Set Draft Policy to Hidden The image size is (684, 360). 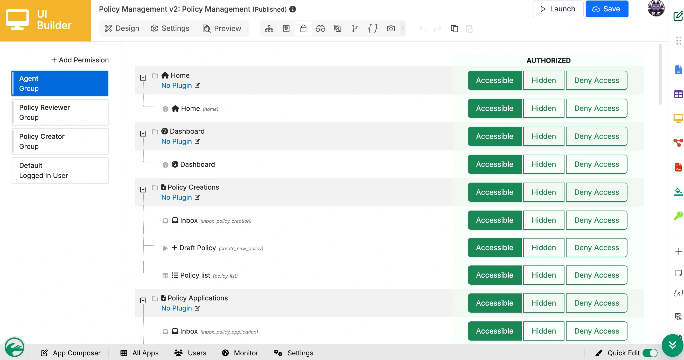tap(543, 248)
